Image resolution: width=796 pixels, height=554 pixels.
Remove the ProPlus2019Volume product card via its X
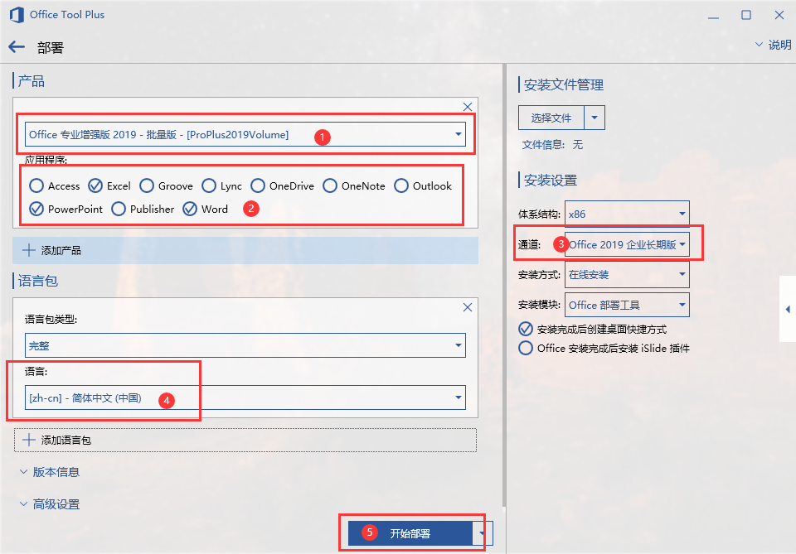[467, 106]
